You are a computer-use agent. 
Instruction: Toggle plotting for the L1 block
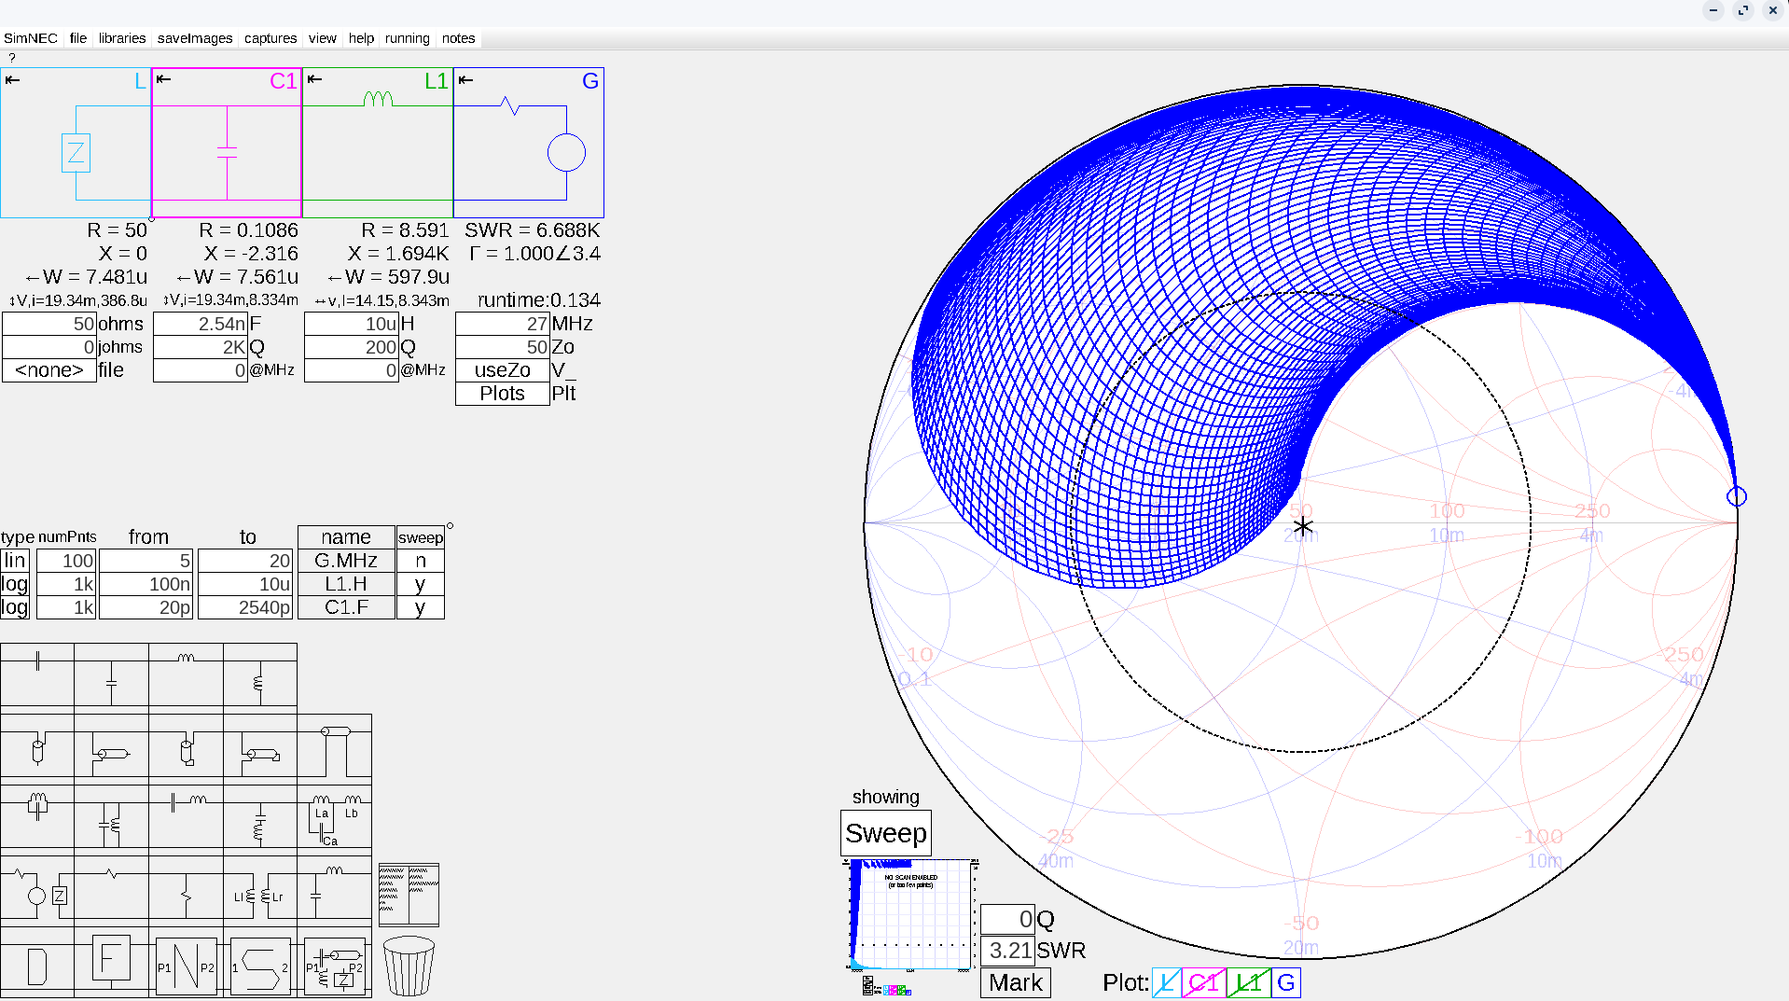pyautogui.click(x=1248, y=982)
